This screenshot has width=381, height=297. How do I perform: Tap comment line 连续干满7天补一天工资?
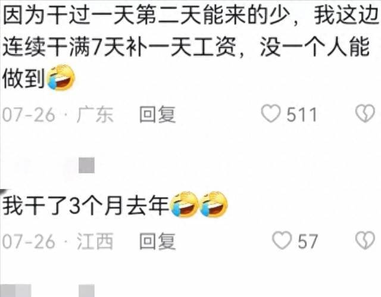coord(119,46)
